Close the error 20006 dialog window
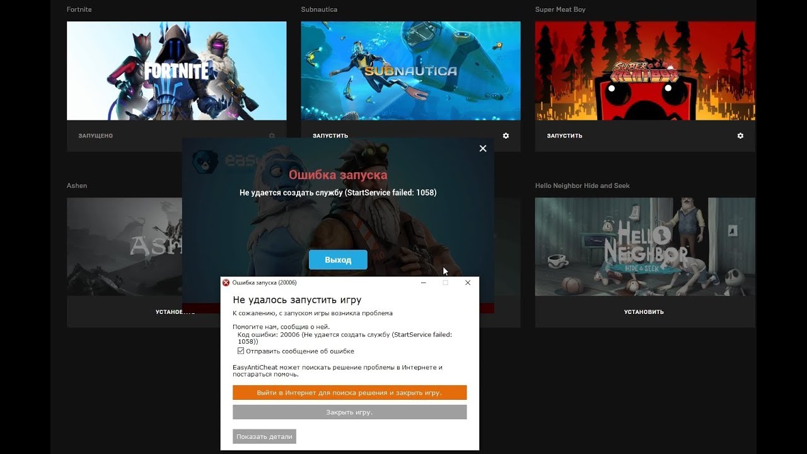The image size is (807, 454). pyautogui.click(x=468, y=282)
